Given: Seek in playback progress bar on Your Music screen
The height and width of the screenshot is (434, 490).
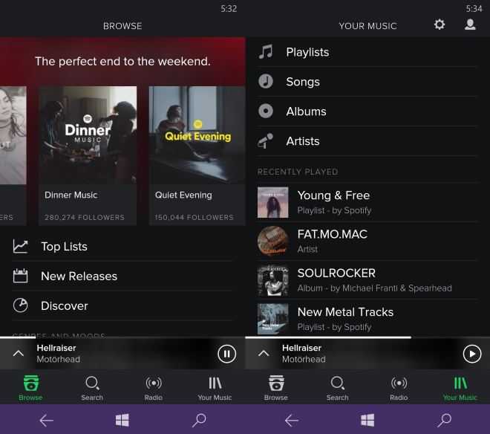Looking at the screenshot, I should [367, 337].
